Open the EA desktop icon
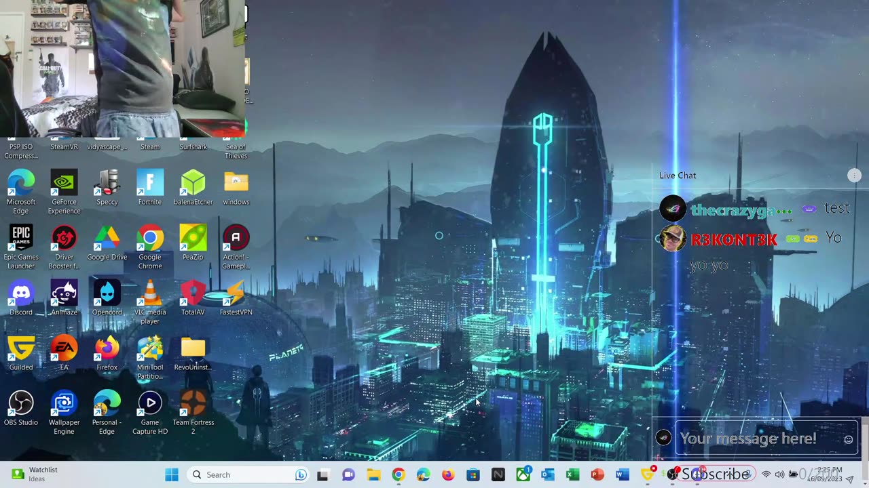This screenshot has height=488, width=869. pyautogui.click(x=64, y=353)
